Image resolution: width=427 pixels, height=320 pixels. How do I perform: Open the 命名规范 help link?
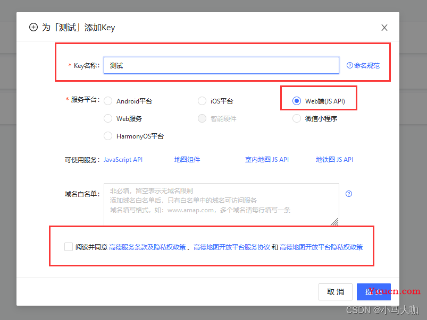pyautogui.click(x=363, y=65)
